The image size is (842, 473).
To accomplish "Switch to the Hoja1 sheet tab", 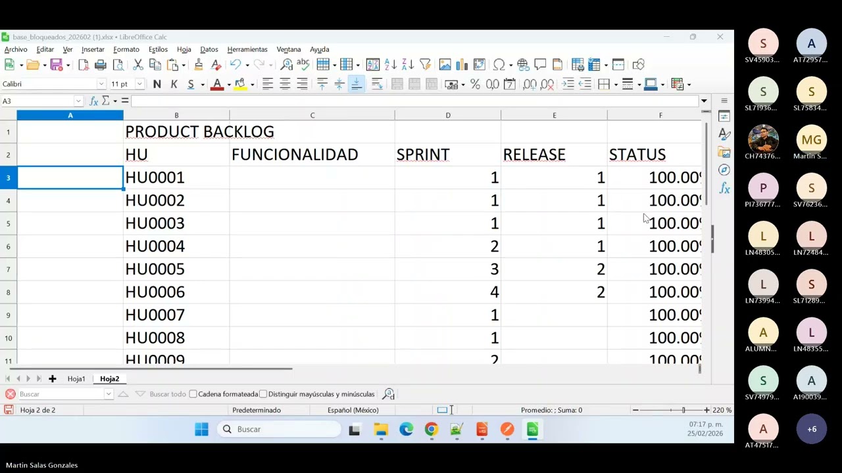I will click(x=76, y=379).
